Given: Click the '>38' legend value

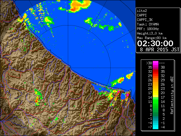Looking at the screenshot, I should tap(149, 63).
